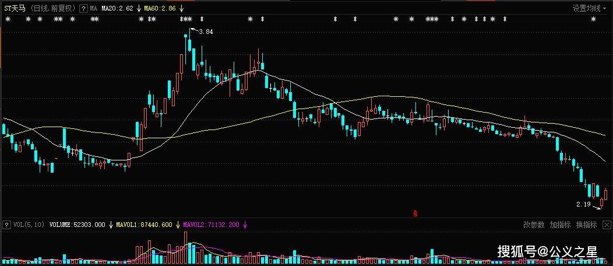Image resolution: width=613 pixels, height=266 pixels.
Task: Click the 3.84 high price label
Action: pos(206,32)
